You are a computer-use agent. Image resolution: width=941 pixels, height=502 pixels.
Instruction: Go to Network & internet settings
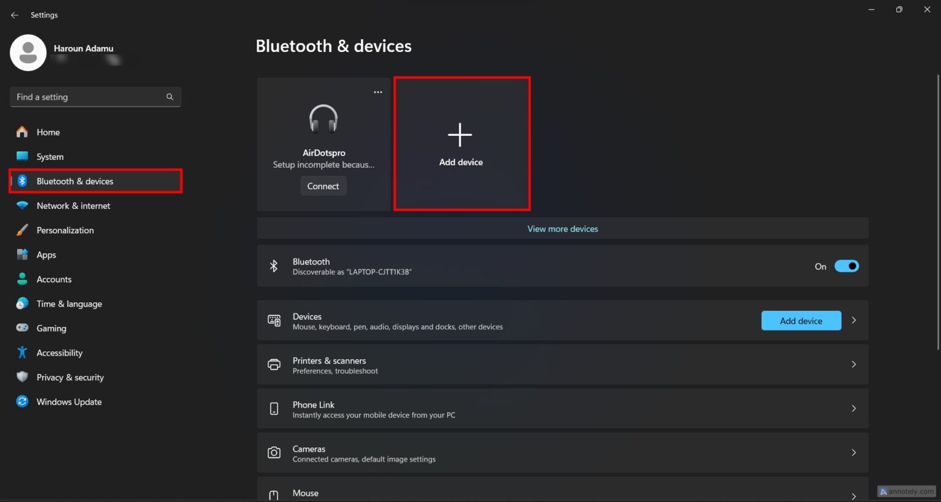pyautogui.click(x=74, y=206)
